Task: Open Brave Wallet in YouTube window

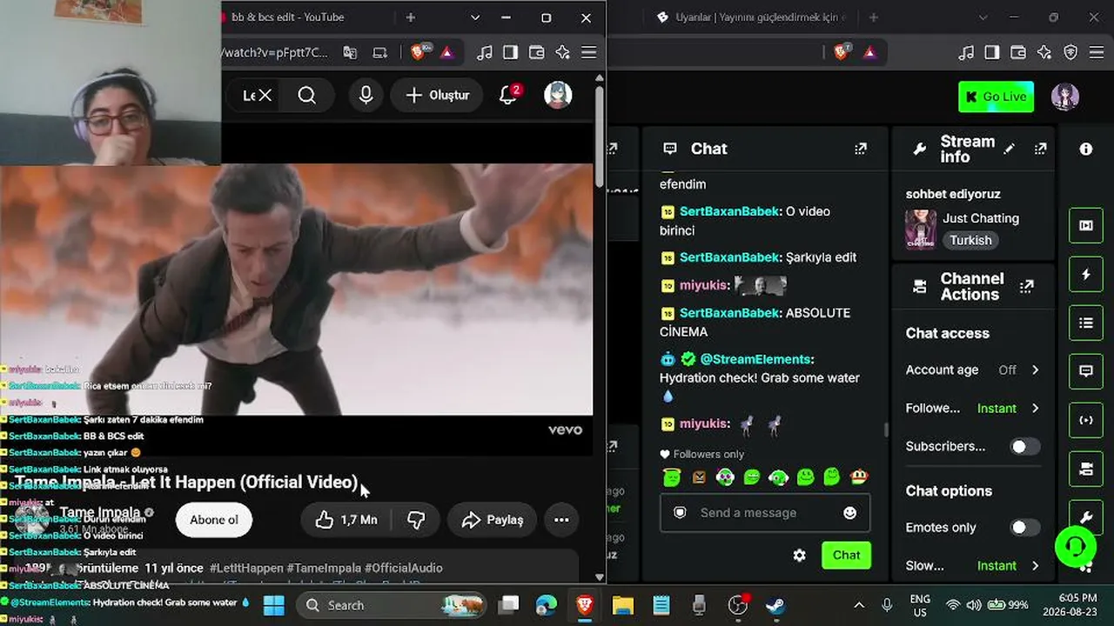Action: [537, 52]
